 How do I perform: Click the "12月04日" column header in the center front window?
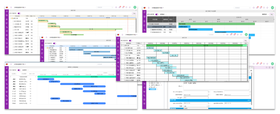162,43
